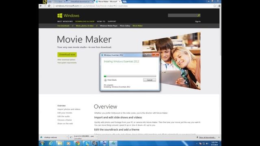Screen dimensions: 260x146
Task: Click the Music, photos, & video breadcrumb
Action: coord(84,26)
